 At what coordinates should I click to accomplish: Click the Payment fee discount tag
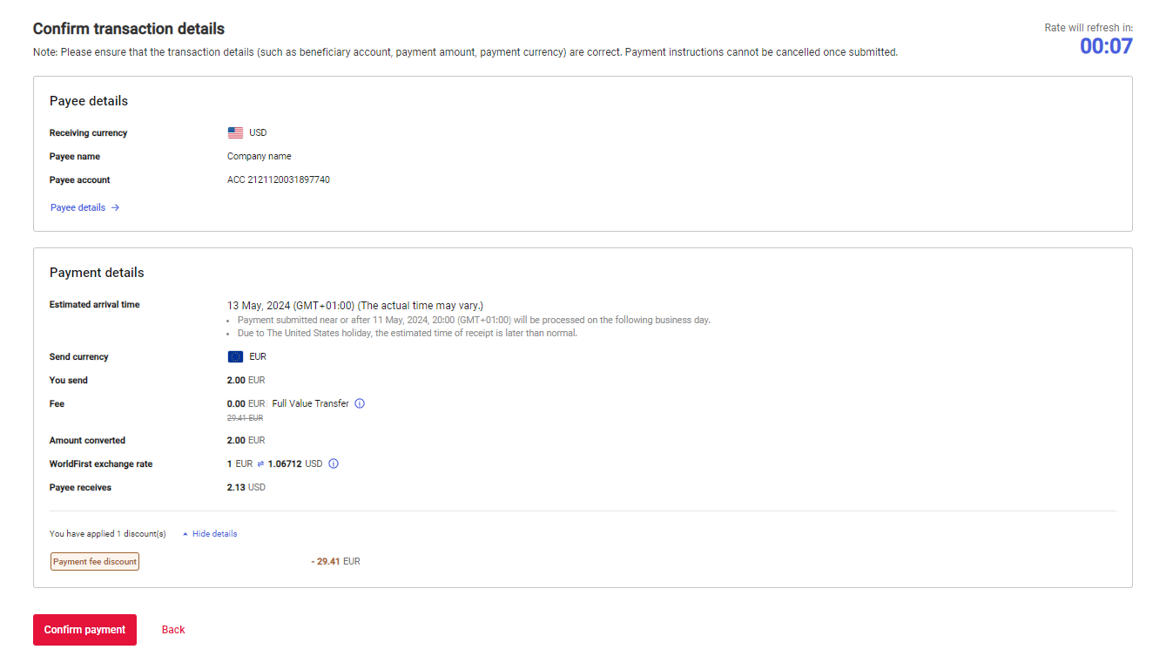coord(95,562)
